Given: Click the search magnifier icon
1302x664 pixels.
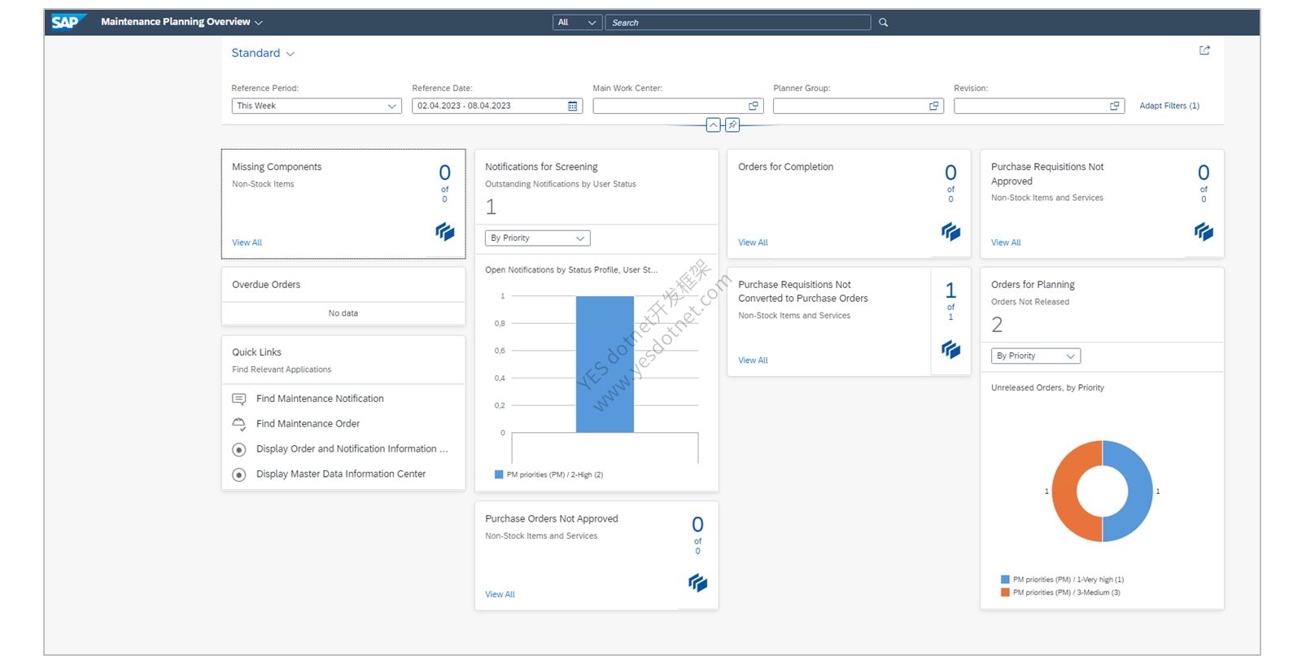Looking at the screenshot, I should (883, 23).
